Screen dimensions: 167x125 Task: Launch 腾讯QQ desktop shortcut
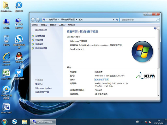(19, 57)
